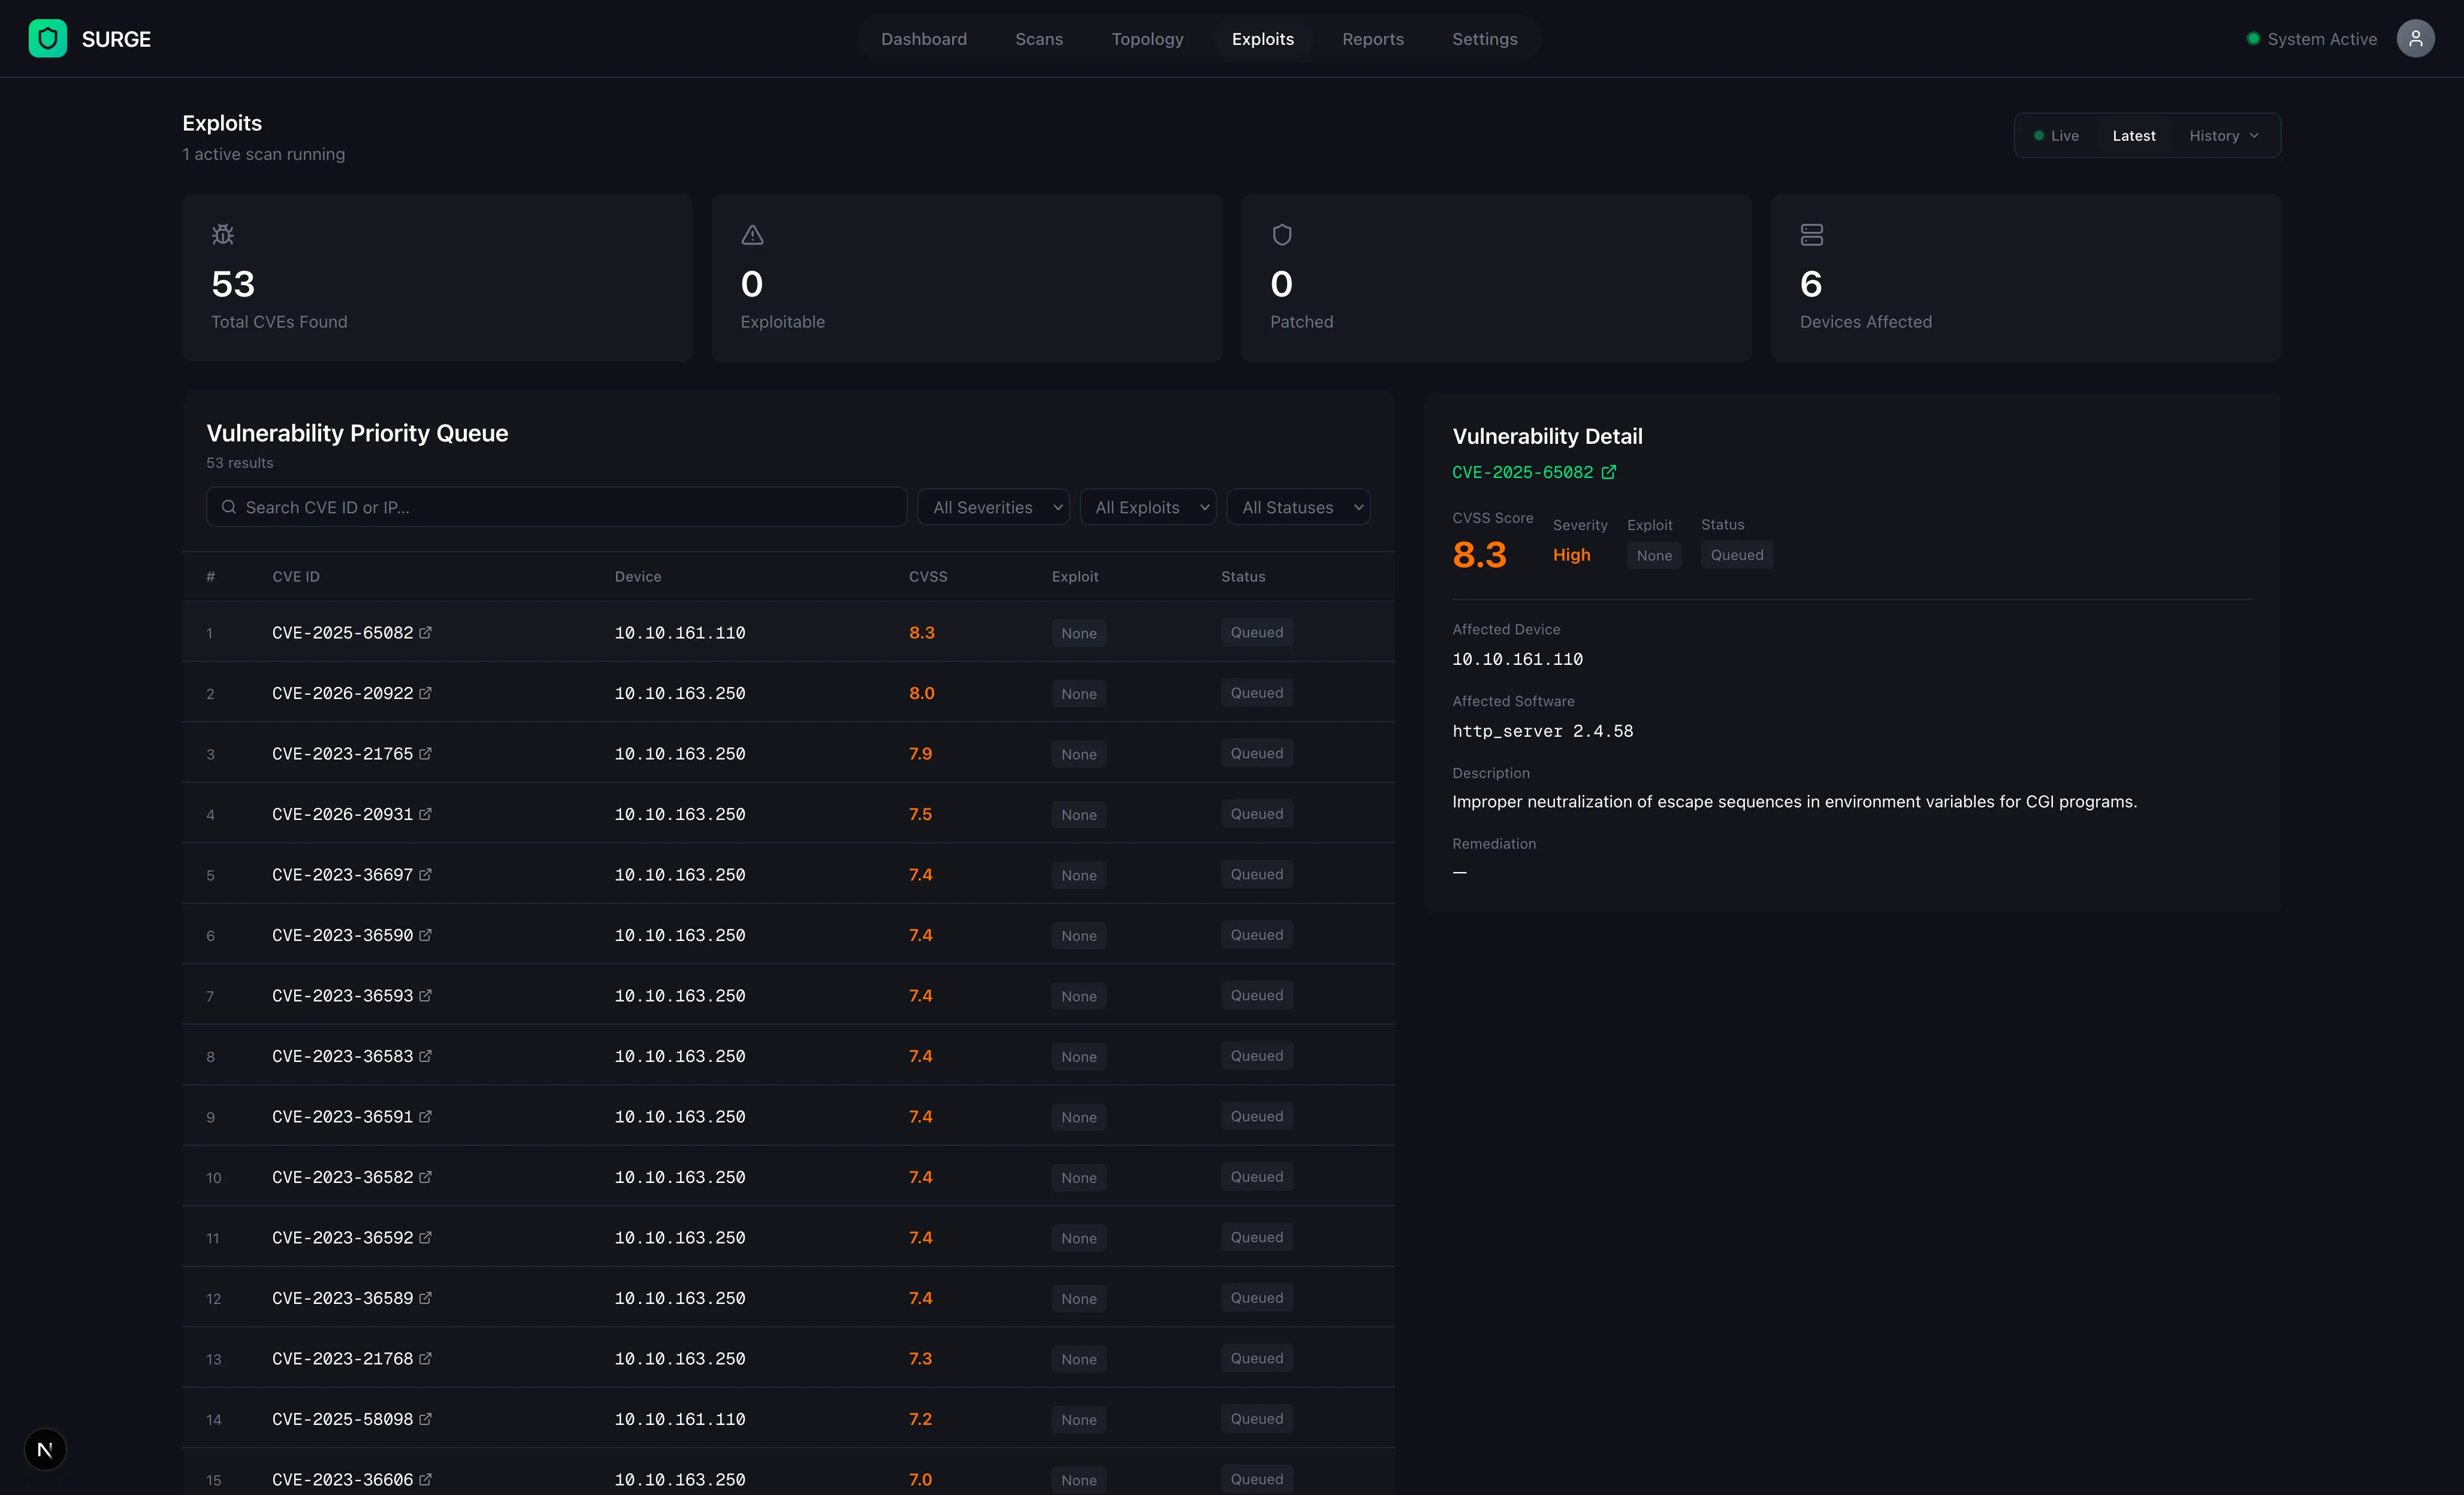Click the CVE ID column header

[296, 577]
